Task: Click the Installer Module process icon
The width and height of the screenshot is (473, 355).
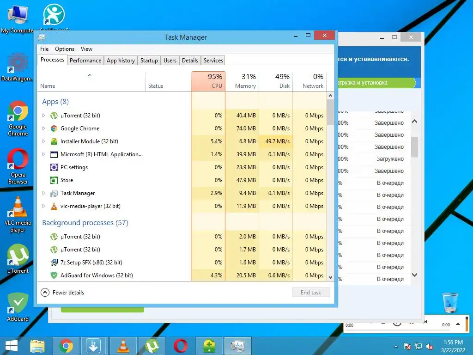Action: pyautogui.click(x=54, y=141)
